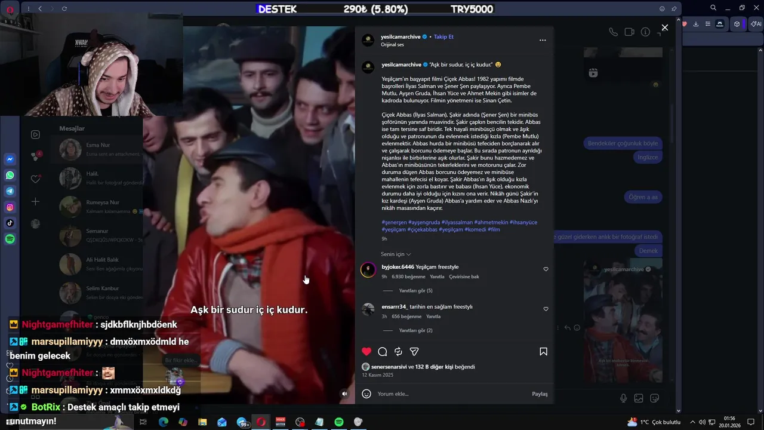Open the Opera downloads icon
The height and width of the screenshot is (430, 764).
(696, 24)
